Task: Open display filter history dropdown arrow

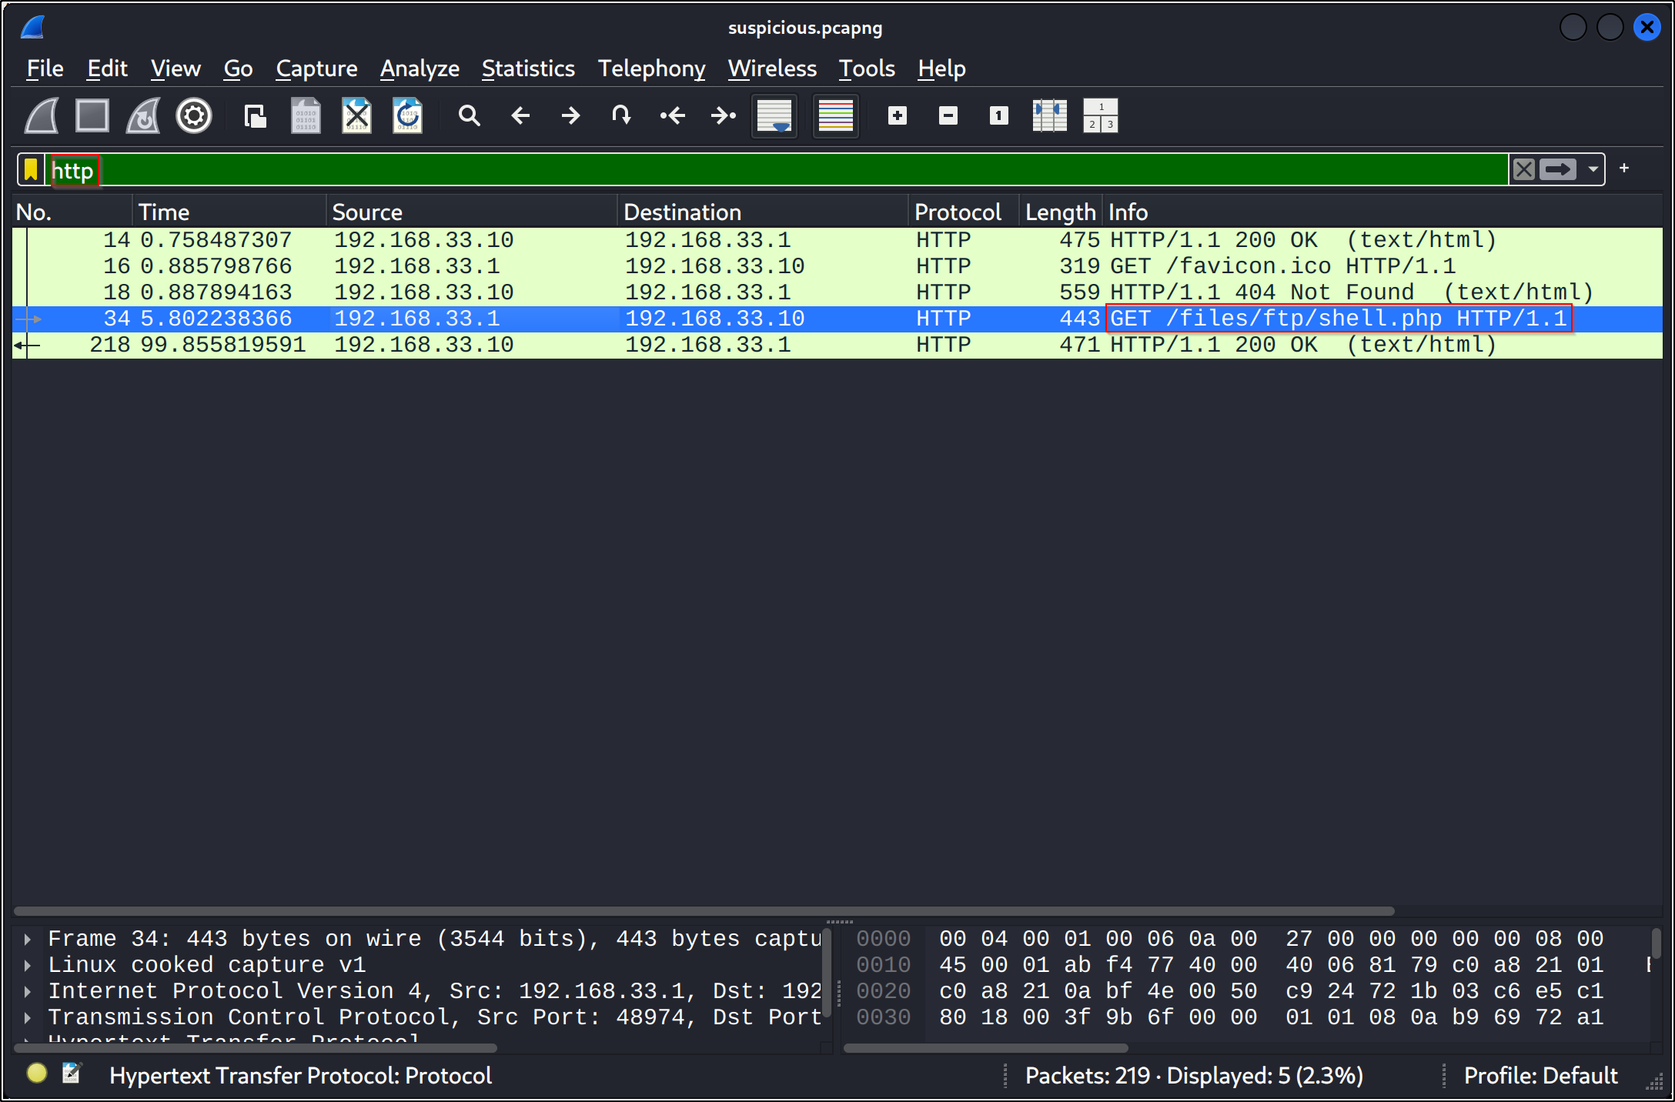Action: (1593, 169)
